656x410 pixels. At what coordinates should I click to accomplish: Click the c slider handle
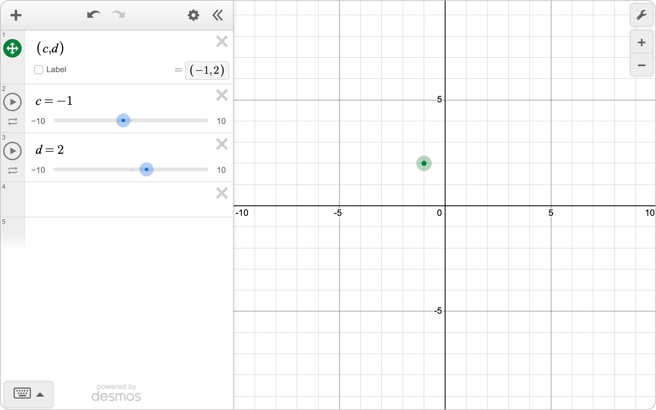coord(123,120)
